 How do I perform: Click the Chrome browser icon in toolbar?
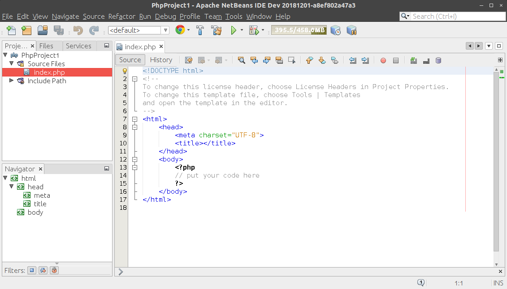tap(180, 30)
